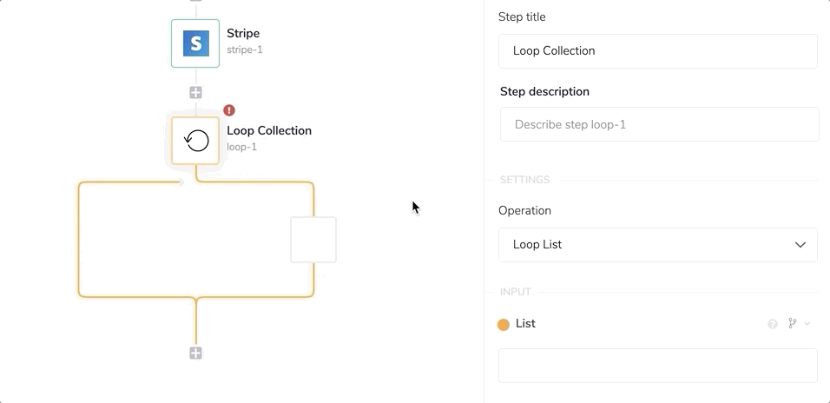
Task: Click the Step title input field
Action: pyautogui.click(x=657, y=51)
